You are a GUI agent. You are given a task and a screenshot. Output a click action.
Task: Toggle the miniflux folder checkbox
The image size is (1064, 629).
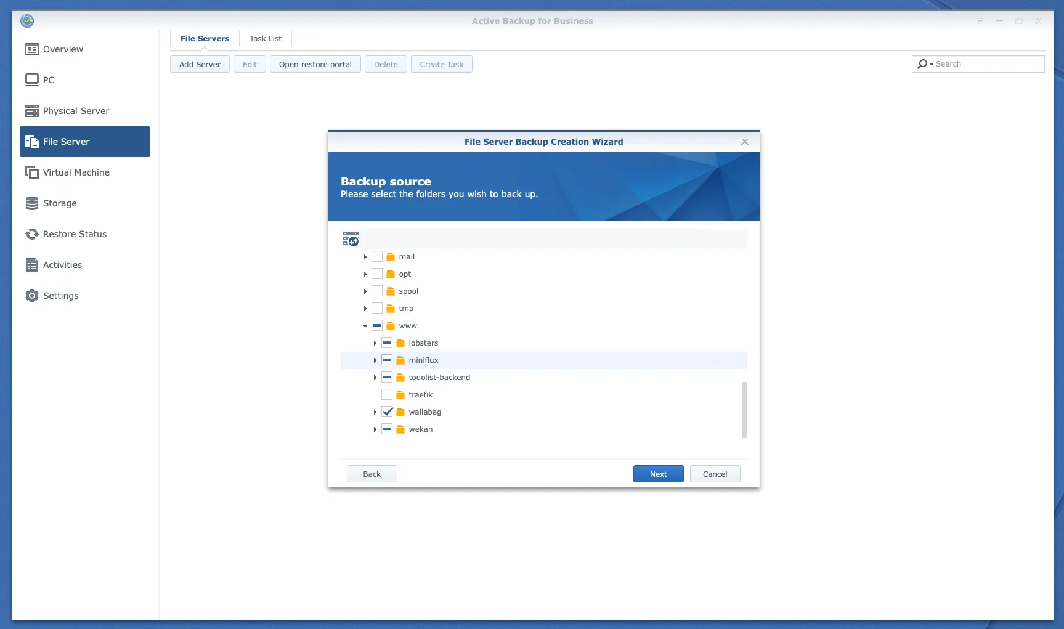click(x=387, y=360)
